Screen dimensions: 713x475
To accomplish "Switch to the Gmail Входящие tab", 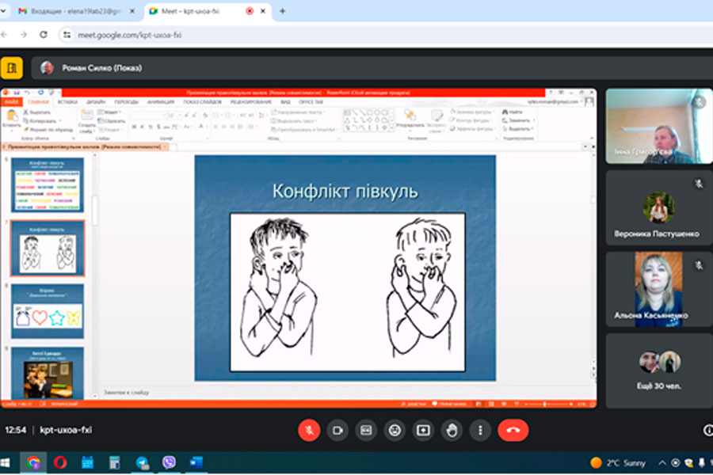I will click(71, 11).
